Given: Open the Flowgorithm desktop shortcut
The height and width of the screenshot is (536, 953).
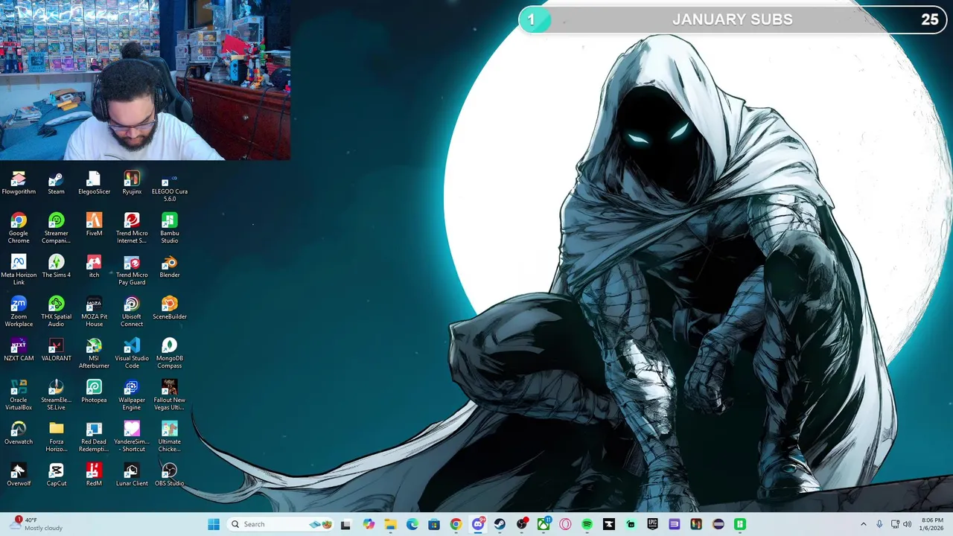Looking at the screenshot, I should [x=19, y=183].
